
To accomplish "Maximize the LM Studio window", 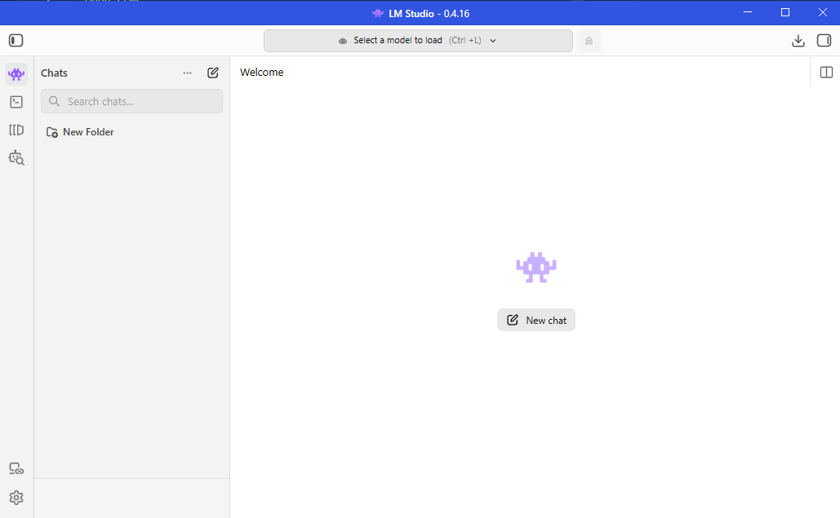I will click(x=785, y=12).
